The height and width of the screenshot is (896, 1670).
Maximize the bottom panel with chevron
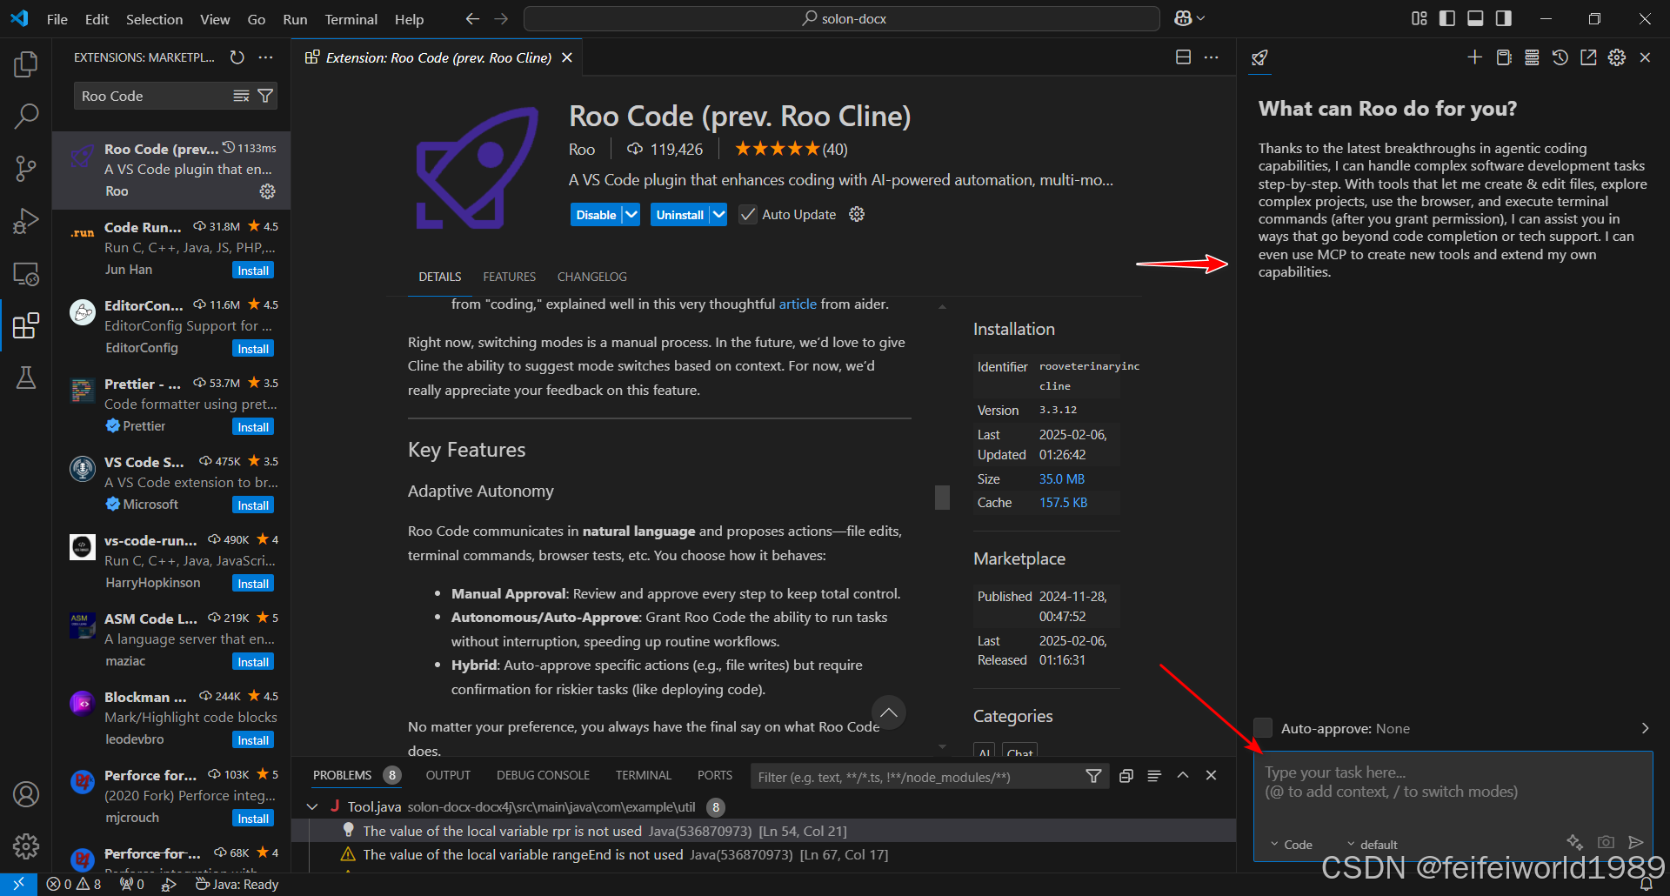tap(1183, 776)
